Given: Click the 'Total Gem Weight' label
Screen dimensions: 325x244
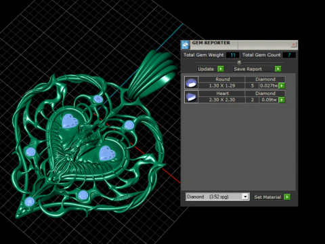Looking at the screenshot, I should tap(203, 55).
